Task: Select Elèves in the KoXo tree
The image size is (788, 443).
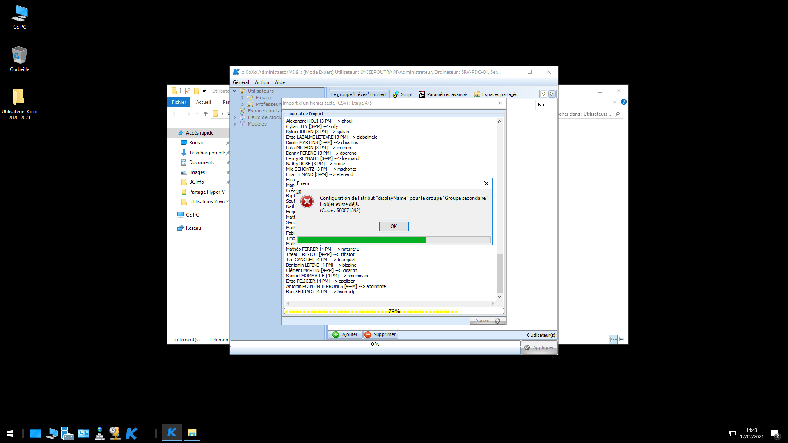Action: tap(263, 98)
